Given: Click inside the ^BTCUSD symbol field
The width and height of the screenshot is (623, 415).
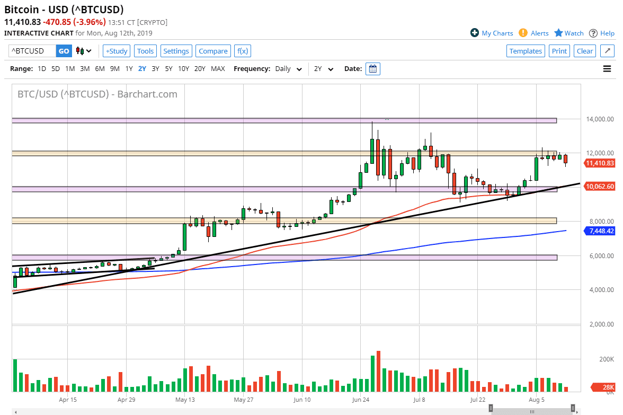Looking at the screenshot, I should [29, 51].
